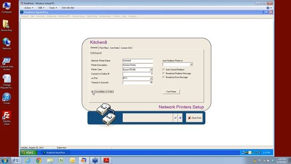Open the USB menu in Virtual PC
291x164 pixels.
point(41,8)
